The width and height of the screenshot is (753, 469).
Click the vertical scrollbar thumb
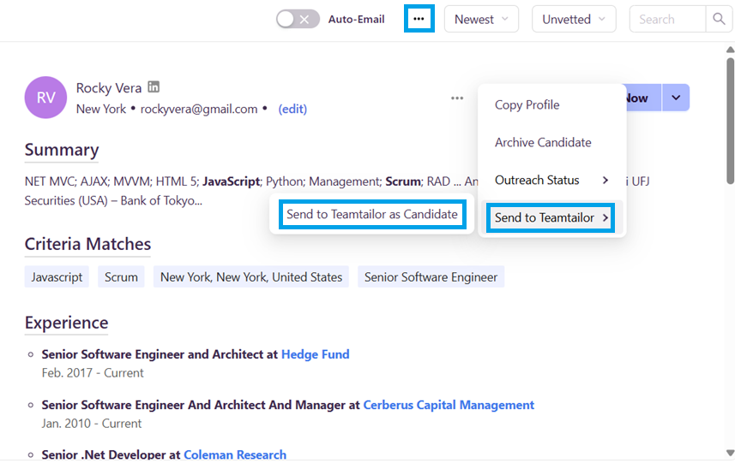point(730,121)
